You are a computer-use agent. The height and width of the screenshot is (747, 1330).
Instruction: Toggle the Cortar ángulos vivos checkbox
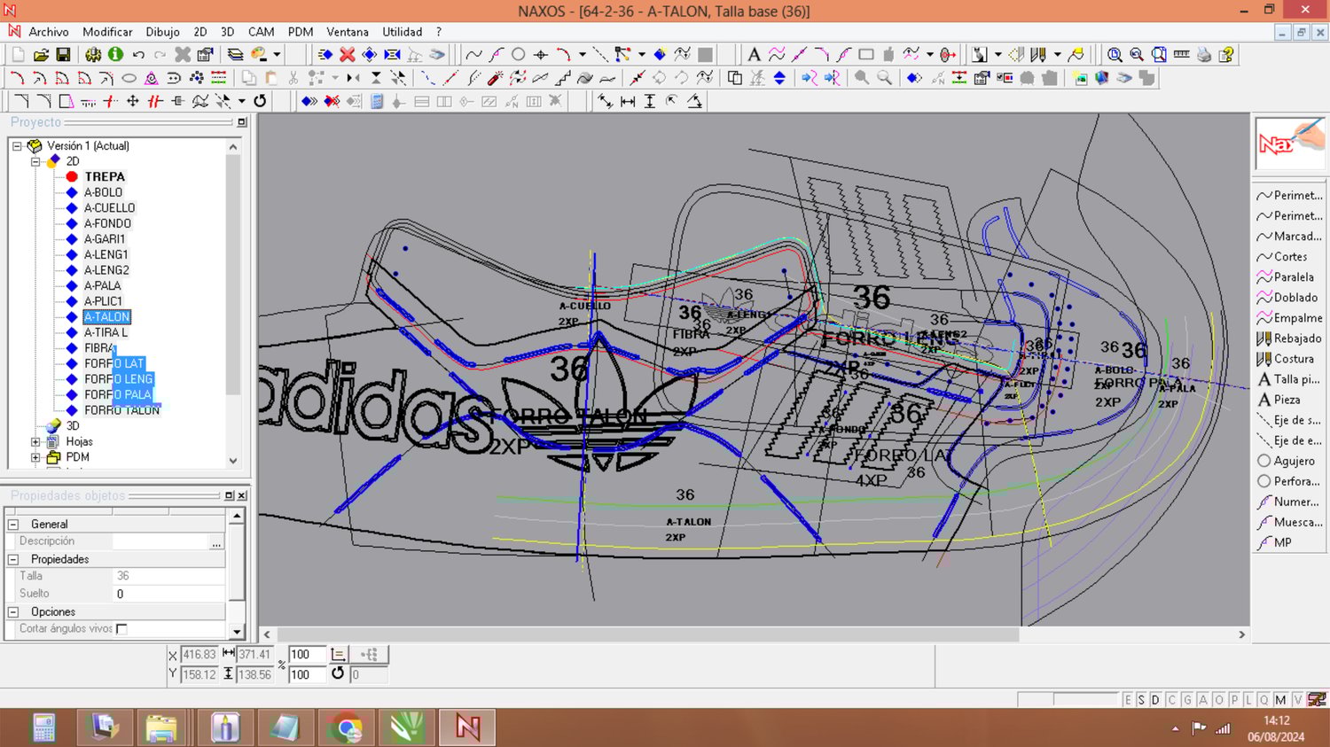tap(122, 629)
